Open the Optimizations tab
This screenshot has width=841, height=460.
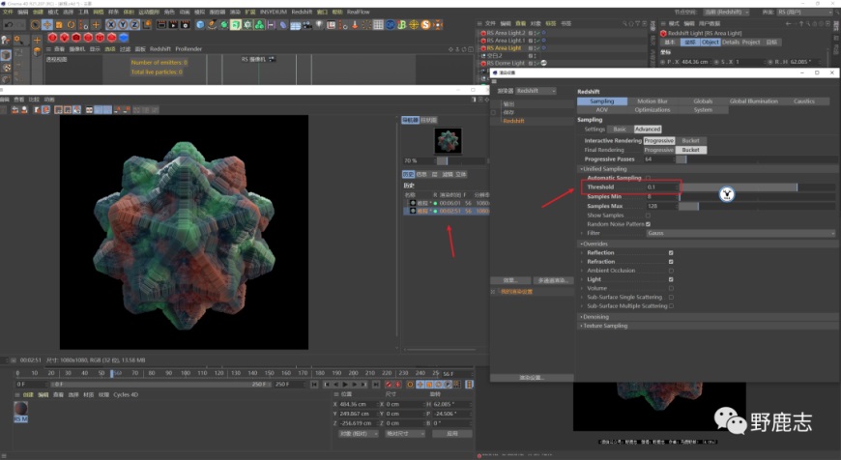coord(652,110)
